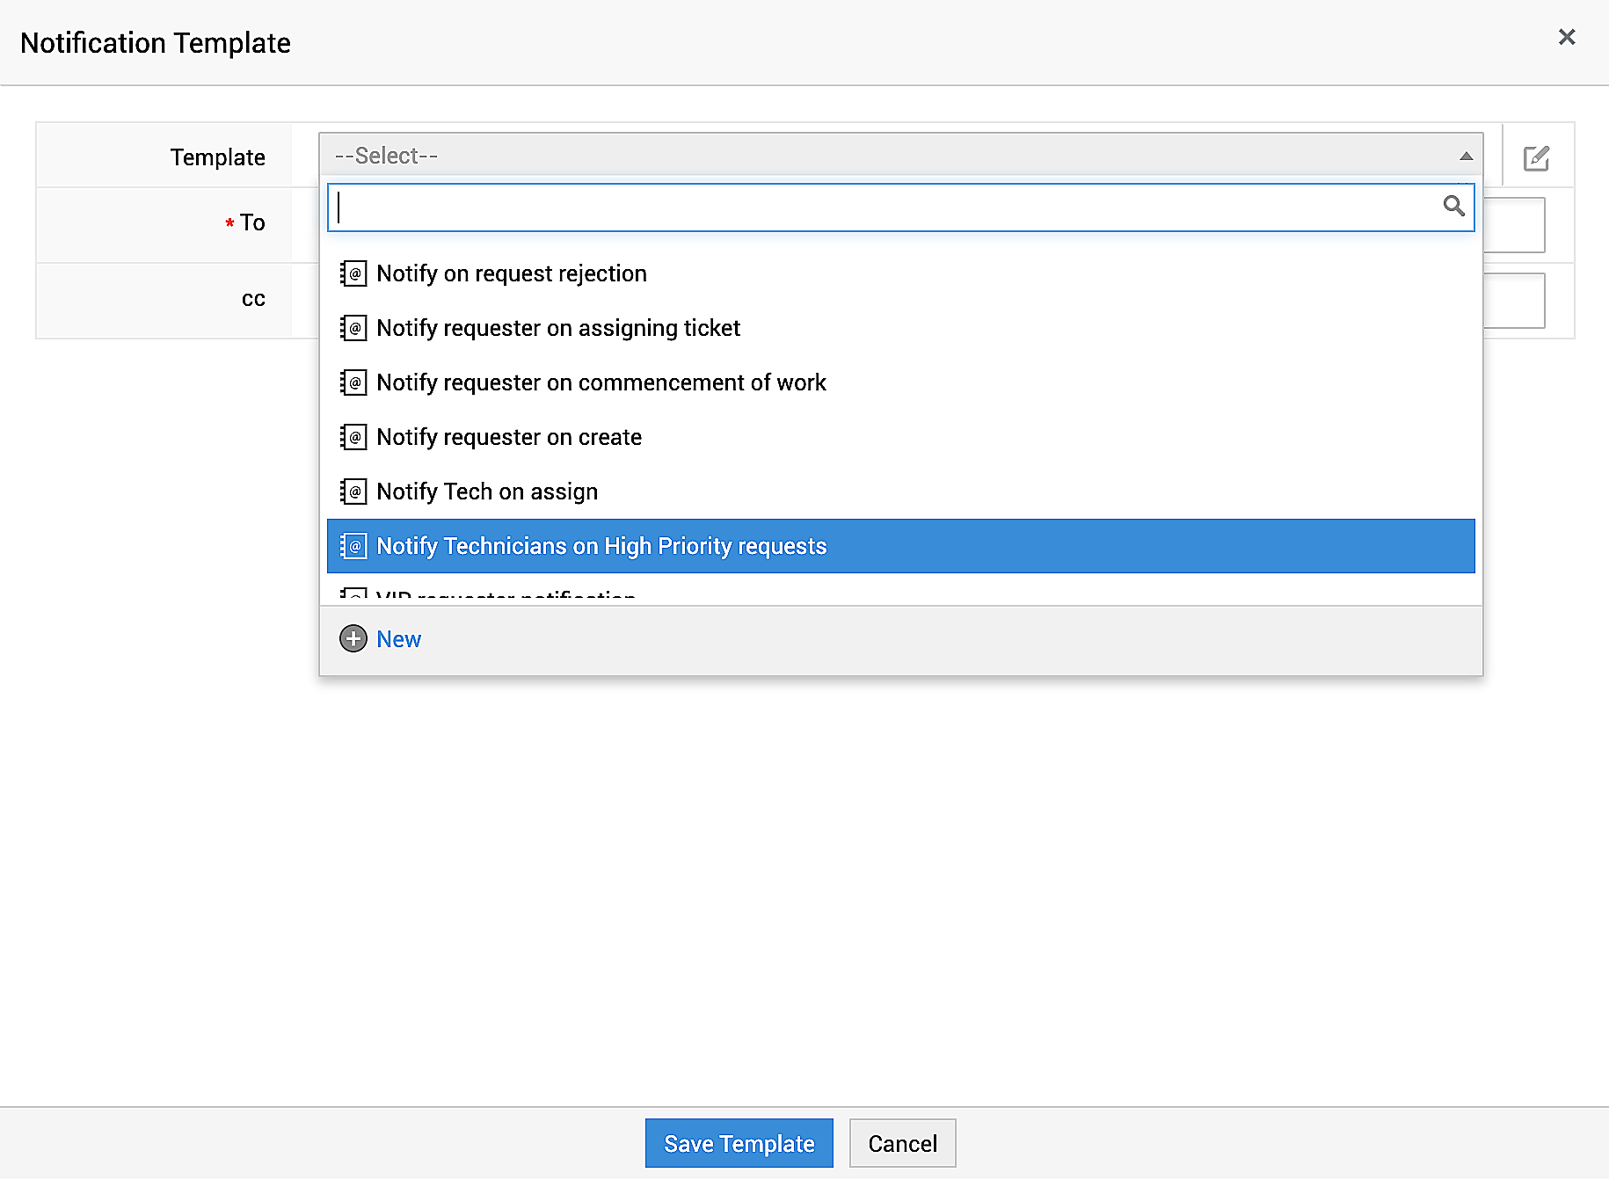1609x1180 pixels.
Task: Select Notify requester on create template
Action: tap(509, 437)
